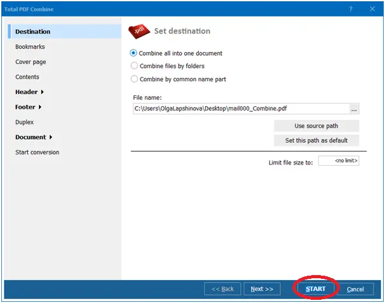
Task: Open file browse ellipsis button
Action: 355,109
